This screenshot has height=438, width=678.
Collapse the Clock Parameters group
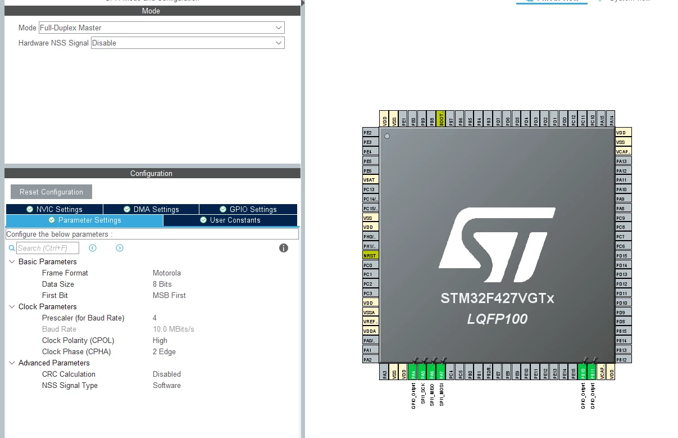[x=12, y=307]
